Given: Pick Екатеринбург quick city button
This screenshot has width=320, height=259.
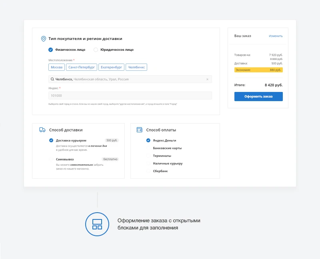Looking at the screenshot, I should [111, 67].
